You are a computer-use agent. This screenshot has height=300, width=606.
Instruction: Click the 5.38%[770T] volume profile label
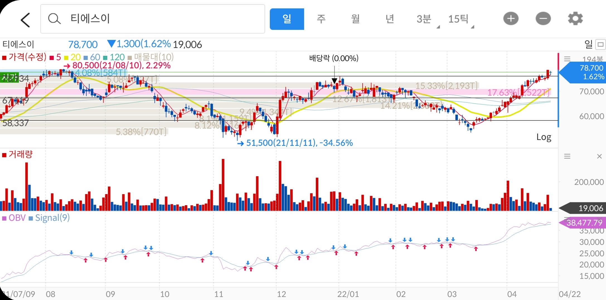(x=141, y=132)
